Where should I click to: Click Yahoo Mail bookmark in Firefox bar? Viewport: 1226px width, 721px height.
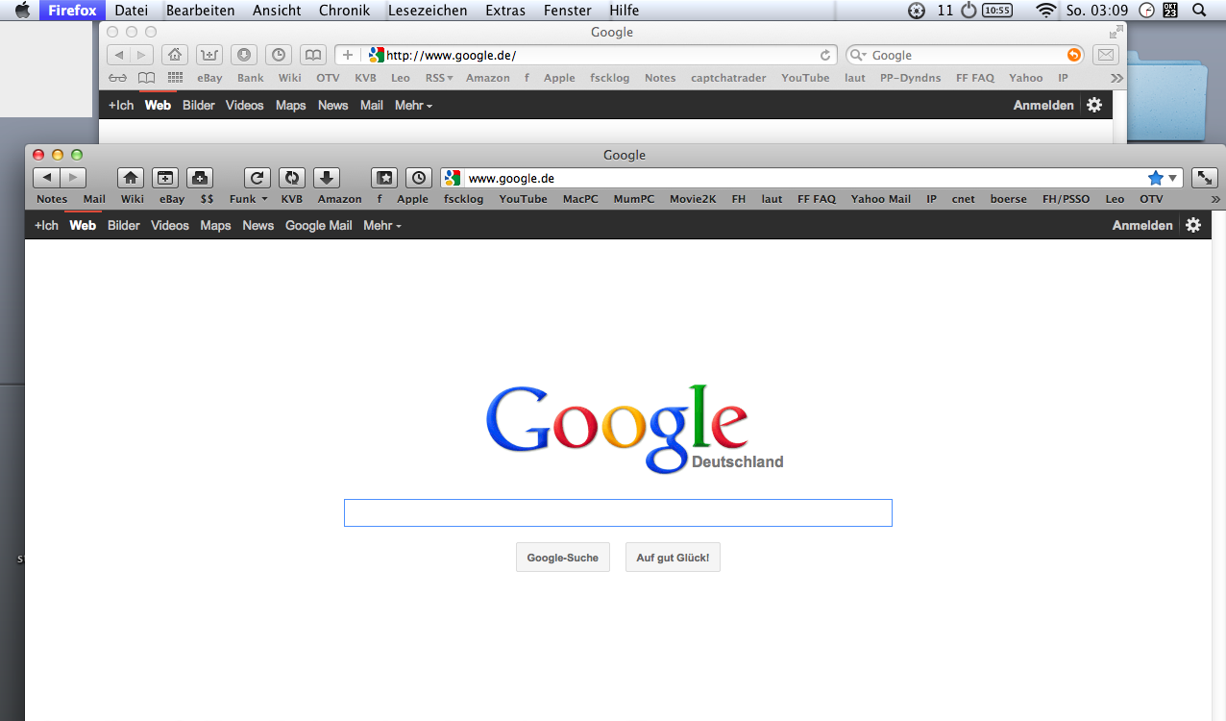point(881,199)
